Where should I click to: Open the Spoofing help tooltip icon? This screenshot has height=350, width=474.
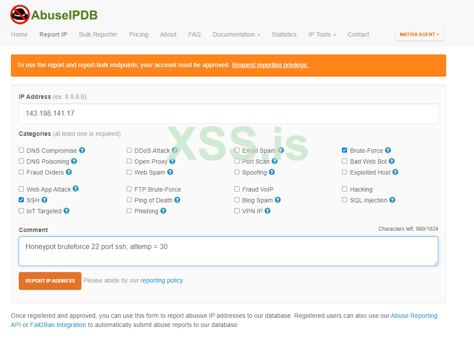click(x=271, y=172)
